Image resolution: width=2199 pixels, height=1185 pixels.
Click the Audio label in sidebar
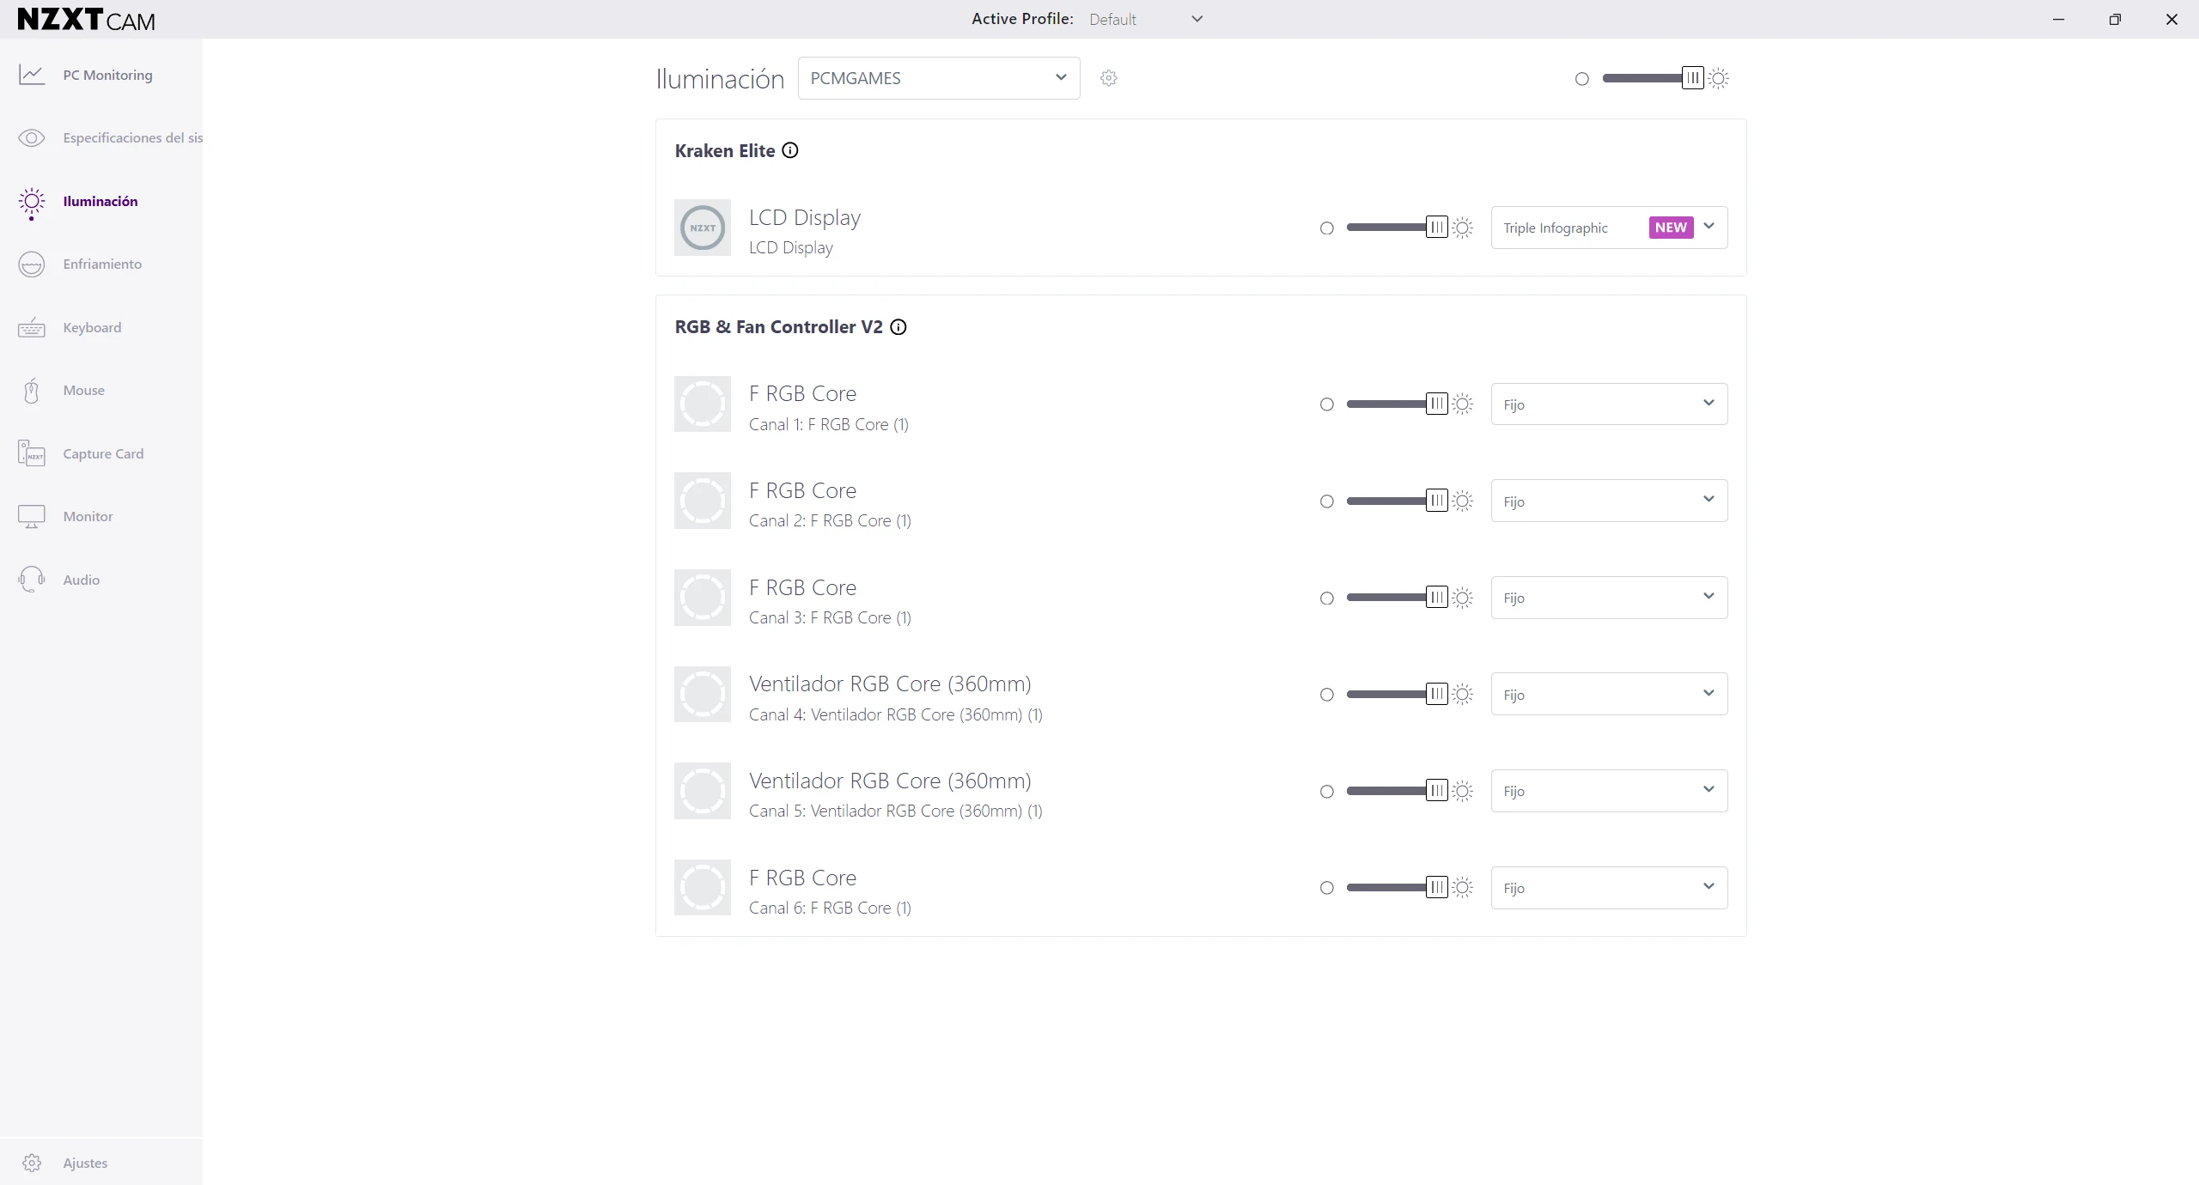click(x=82, y=580)
